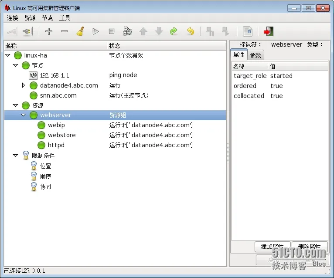Start resource with the play icon
Viewport: 334px width, 278px height.
tap(95, 31)
